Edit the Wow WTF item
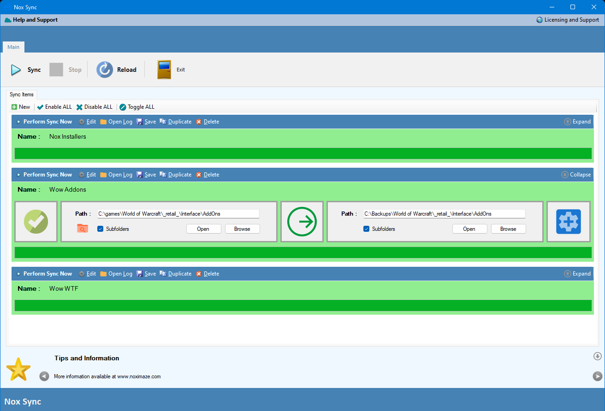 click(87, 274)
